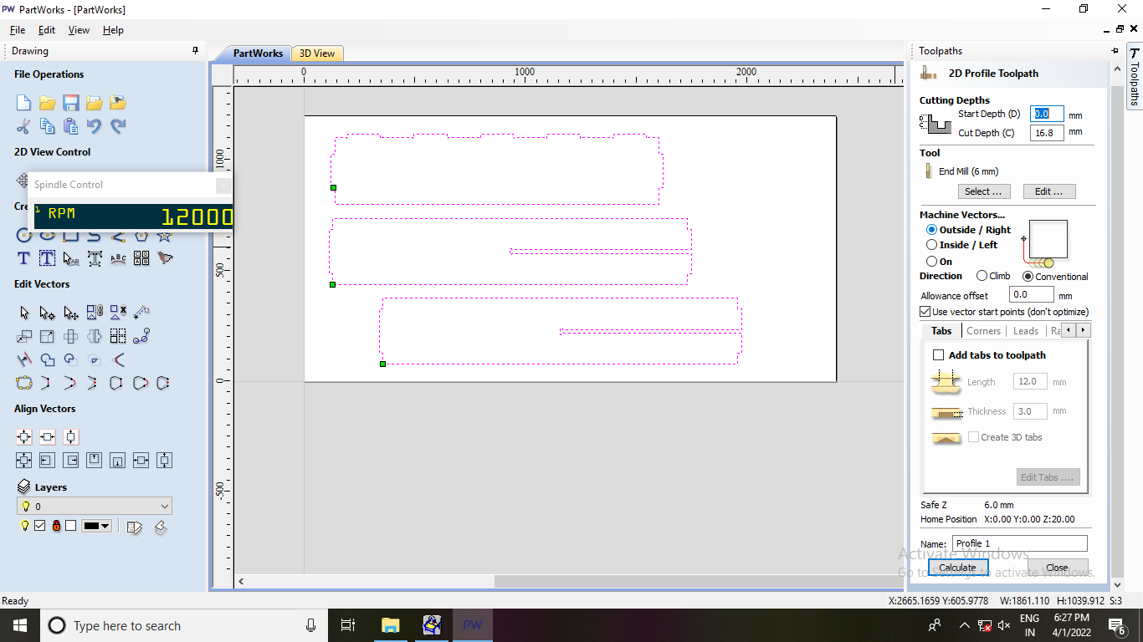Click the Edit tool button

pos(1049,191)
